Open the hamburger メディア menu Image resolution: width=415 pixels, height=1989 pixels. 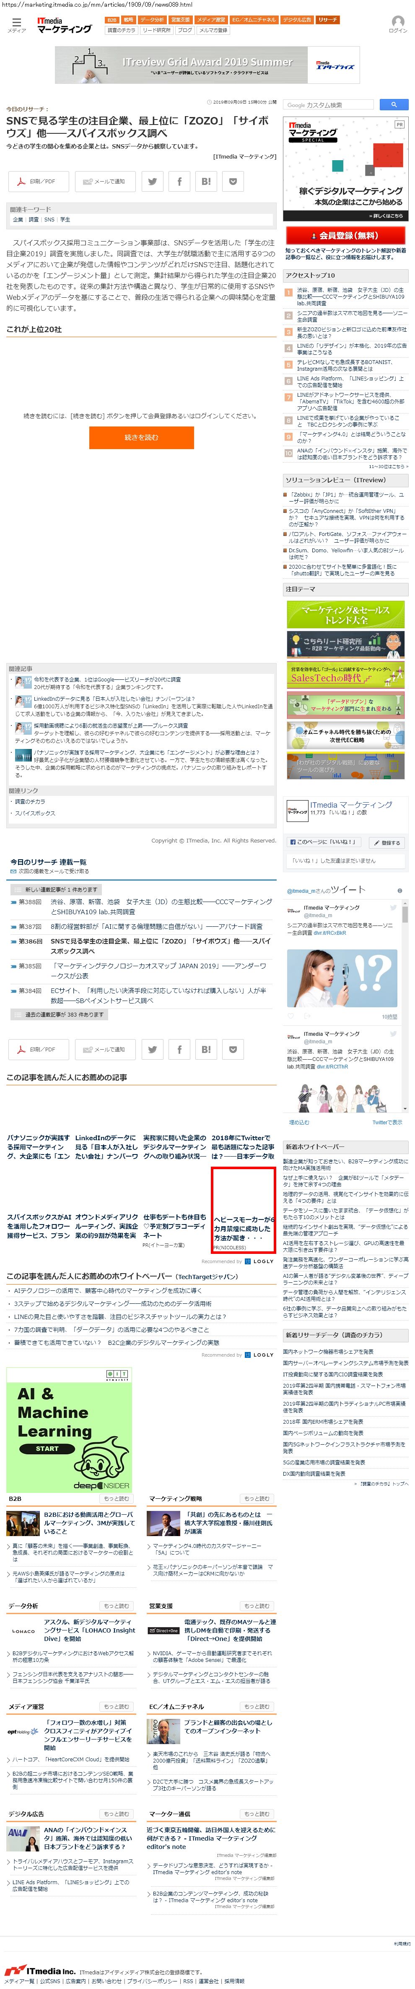tap(16, 25)
